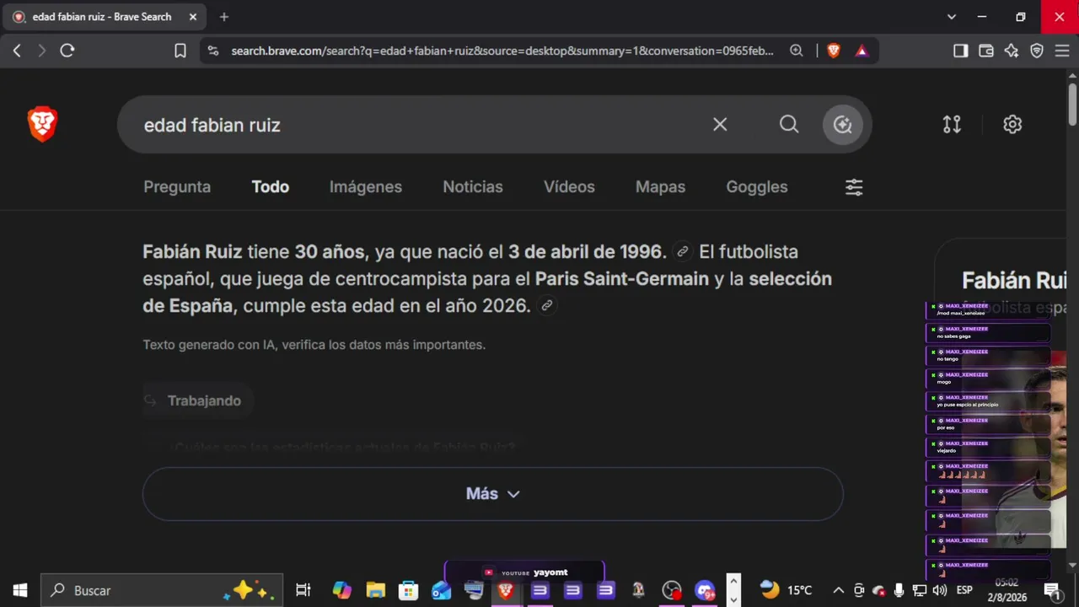Select the Todo results tab
The image size is (1079, 607).
(271, 187)
